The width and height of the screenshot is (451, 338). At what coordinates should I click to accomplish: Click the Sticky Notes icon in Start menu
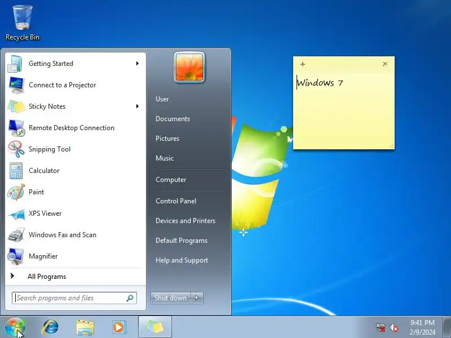(x=16, y=106)
